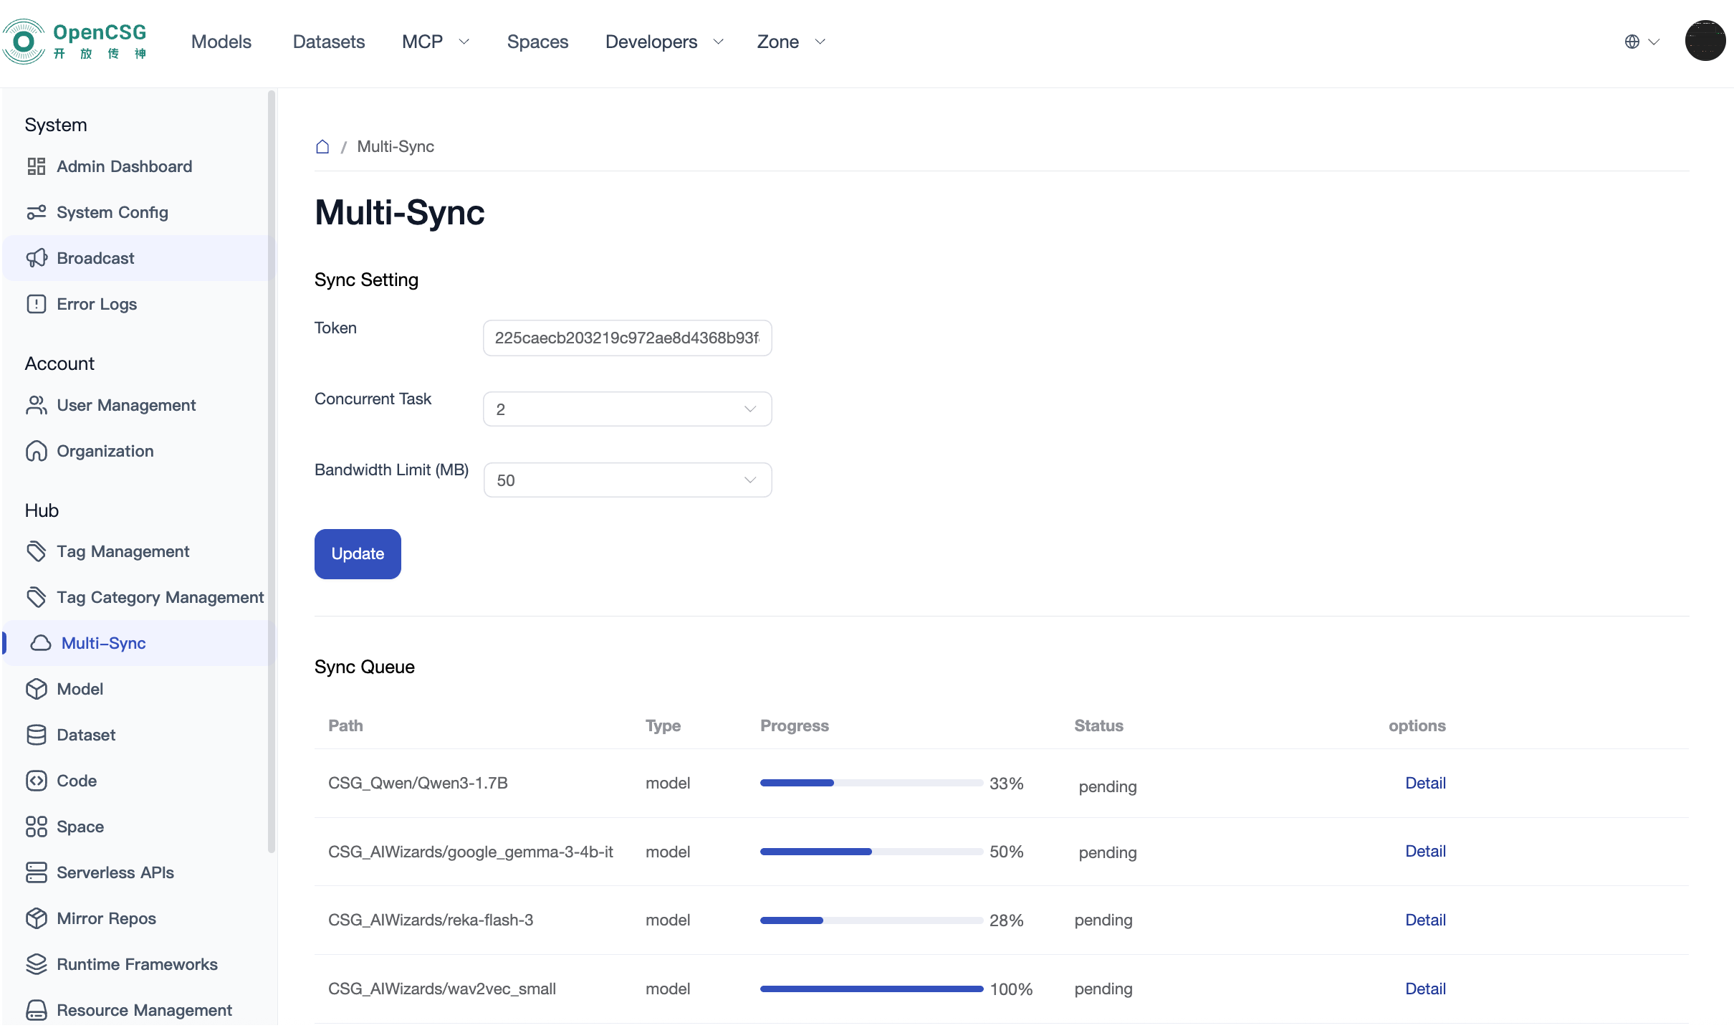The image size is (1734, 1028).
Task: Click into the Token input field
Action: coord(627,338)
